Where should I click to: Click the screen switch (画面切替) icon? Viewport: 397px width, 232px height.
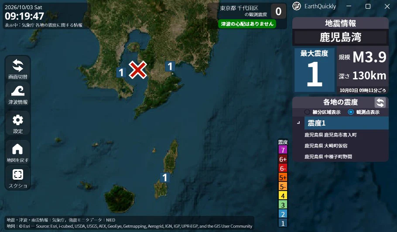[x=18, y=68]
